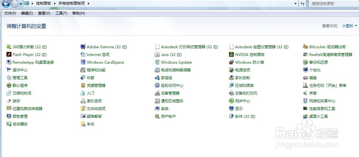This screenshot has width=359, height=157.
Task: Open the 凭据管理器 link
Action: 96,86
